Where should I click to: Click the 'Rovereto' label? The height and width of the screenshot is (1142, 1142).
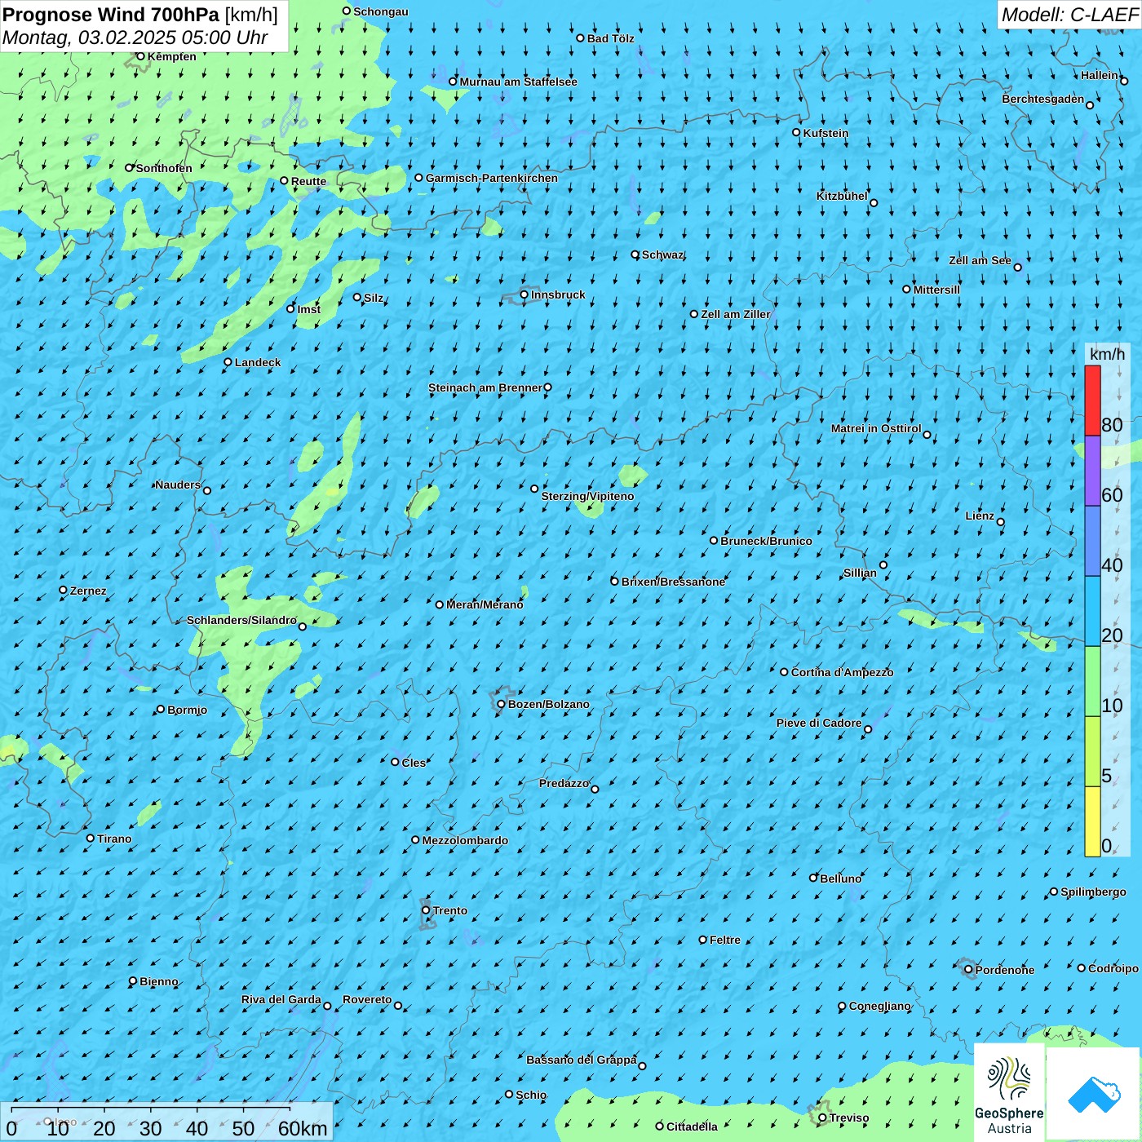tap(367, 999)
